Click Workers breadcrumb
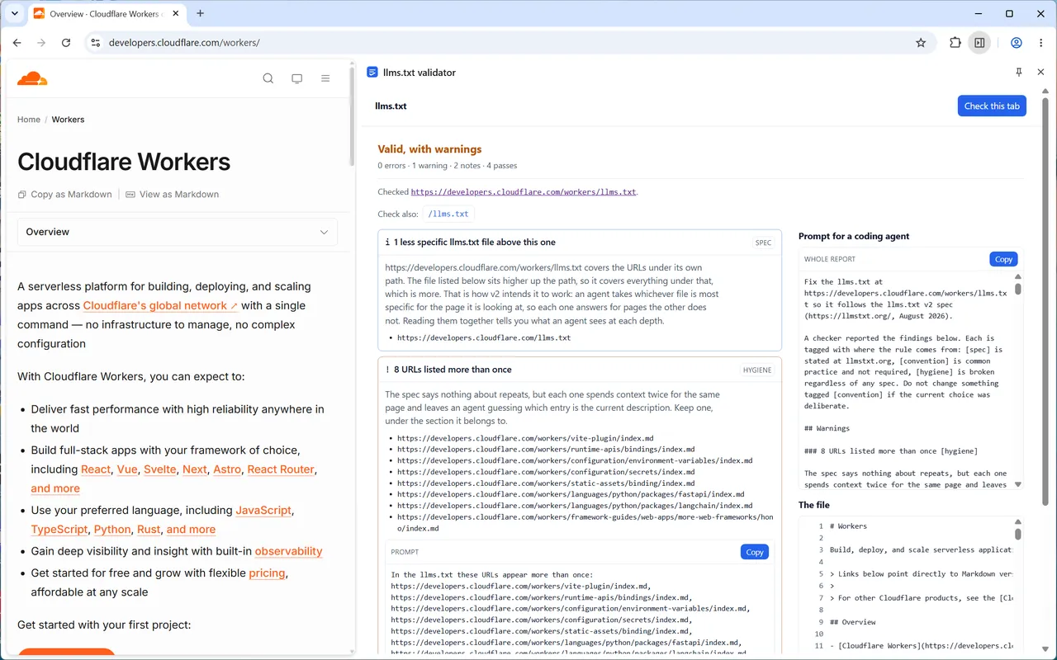This screenshot has height=660, width=1057. (68, 120)
